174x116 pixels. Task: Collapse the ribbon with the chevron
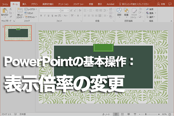click(x=171, y=21)
